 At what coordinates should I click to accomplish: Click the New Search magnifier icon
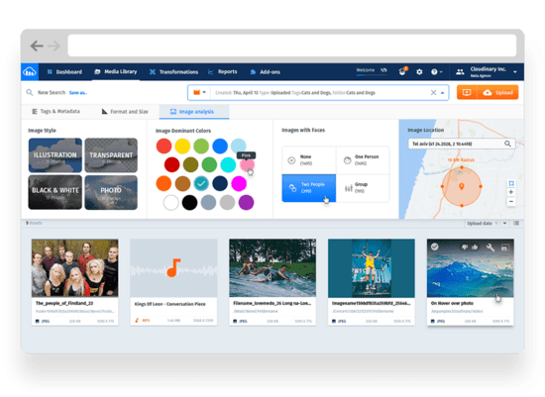[30, 92]
